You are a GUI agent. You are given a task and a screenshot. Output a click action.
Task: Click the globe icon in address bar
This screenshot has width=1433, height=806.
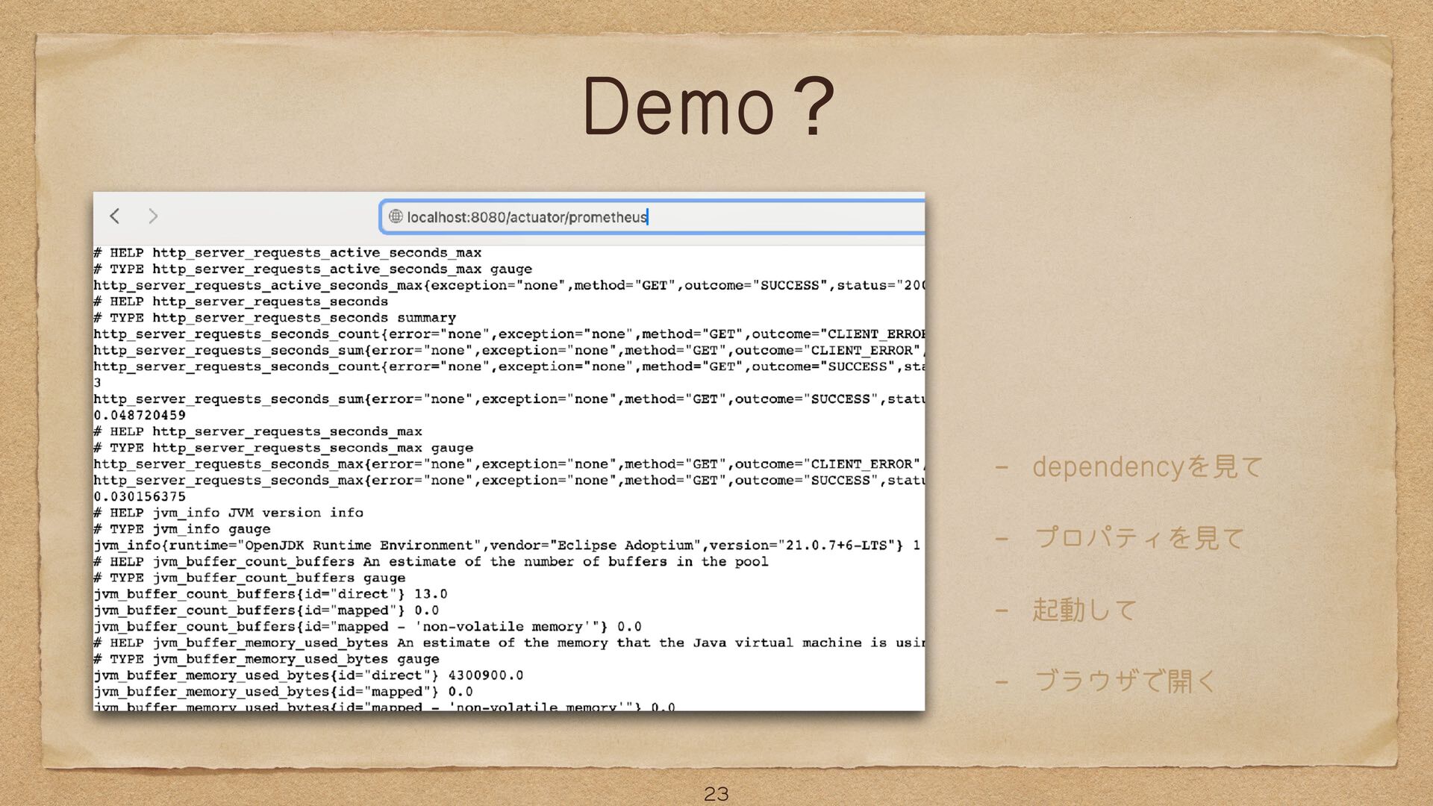(x=396, y=216)
